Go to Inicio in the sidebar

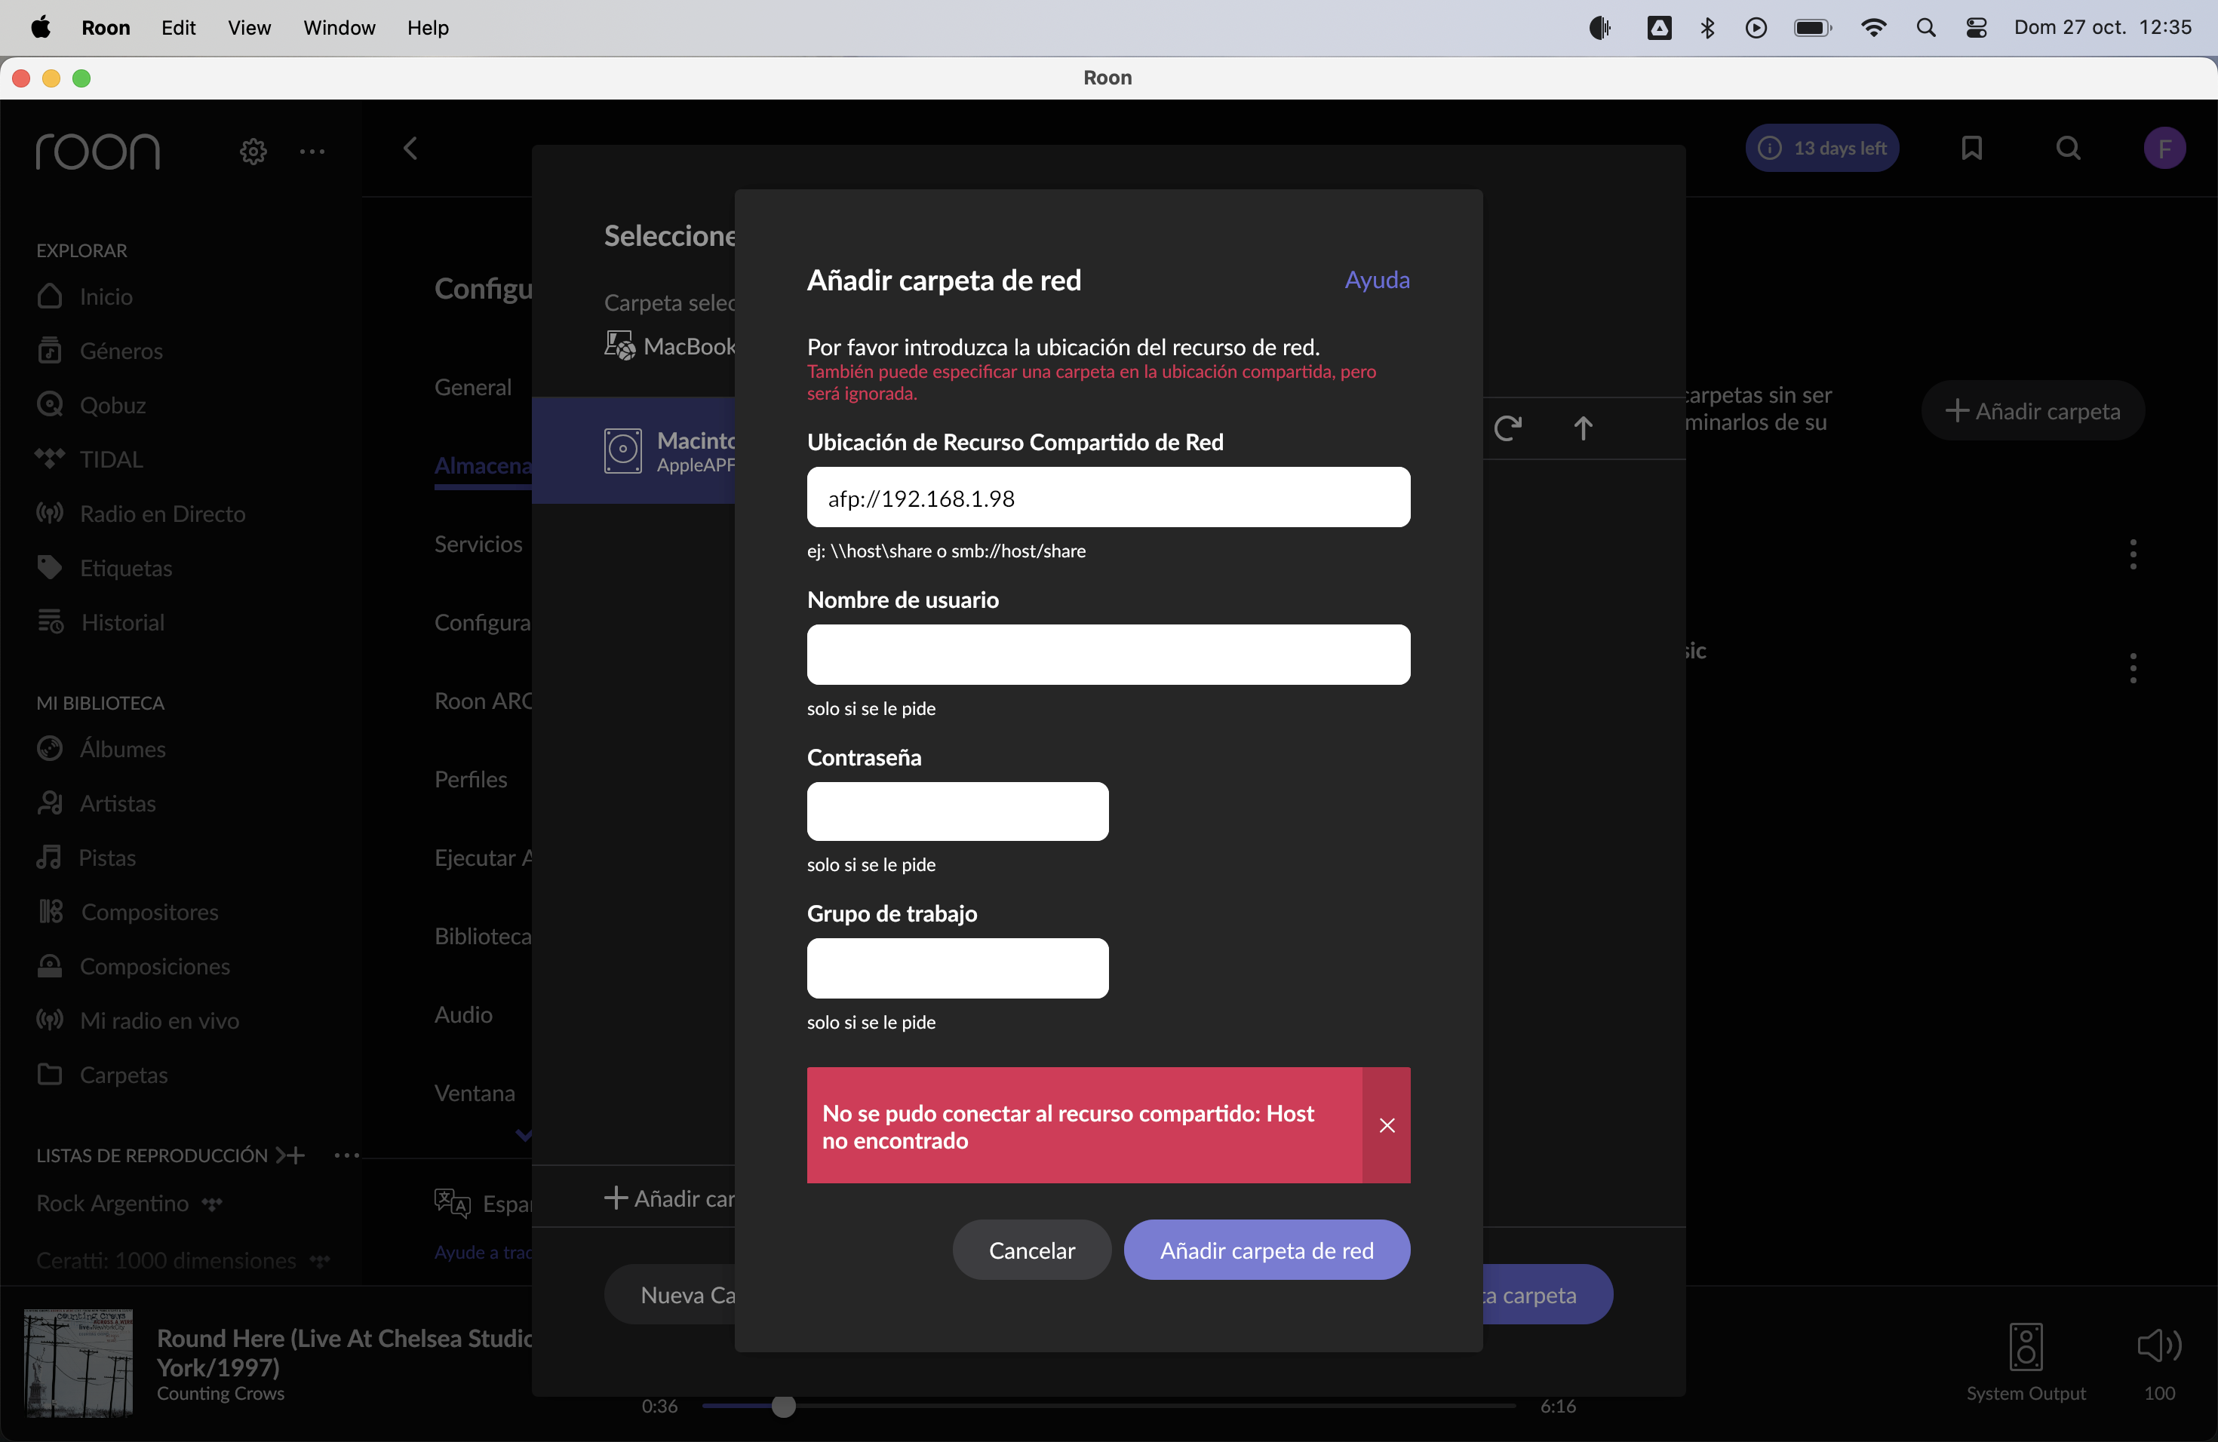(x=84, y=296)
